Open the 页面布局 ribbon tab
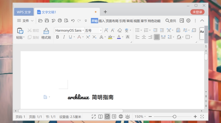This screenshot has height=123, width=221. (x=112, y=21)
